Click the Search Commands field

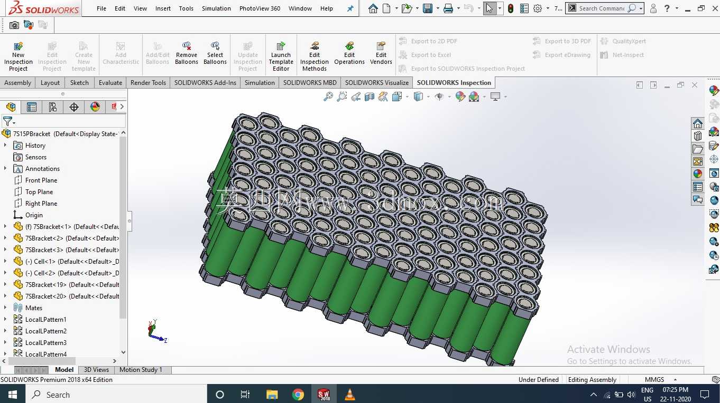tap(601, 8)
